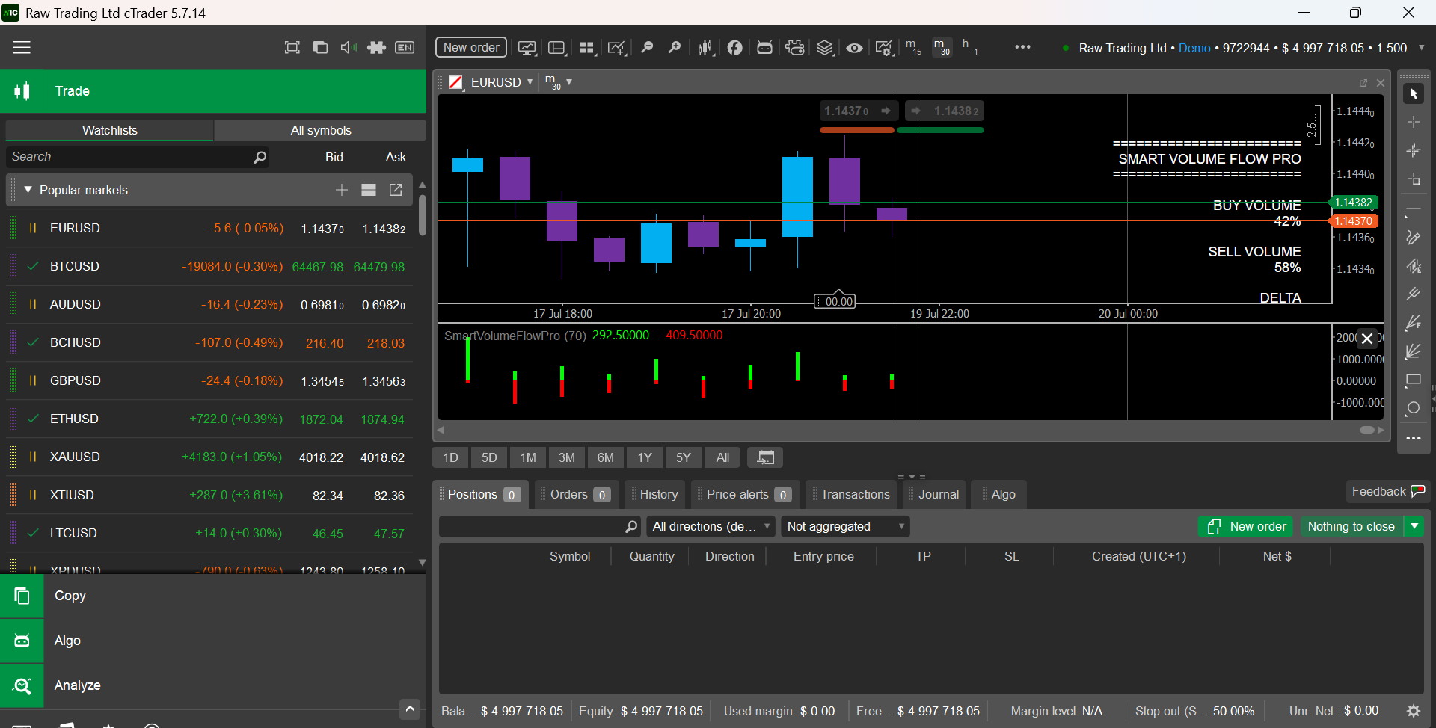This screenshot has width=1436, height=728.
Task: Change candlestick chart type
Action: pos(705,48)
